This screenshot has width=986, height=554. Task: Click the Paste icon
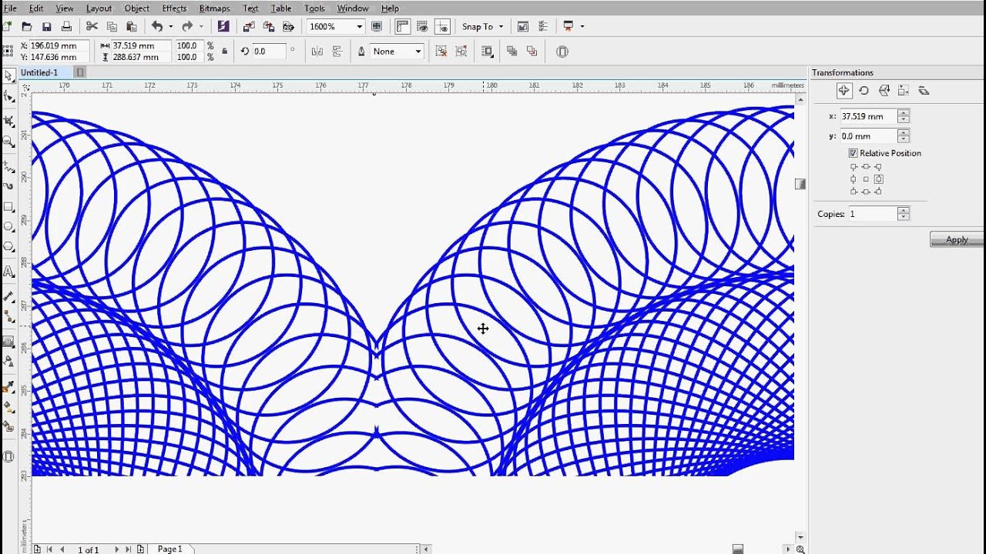131,26
